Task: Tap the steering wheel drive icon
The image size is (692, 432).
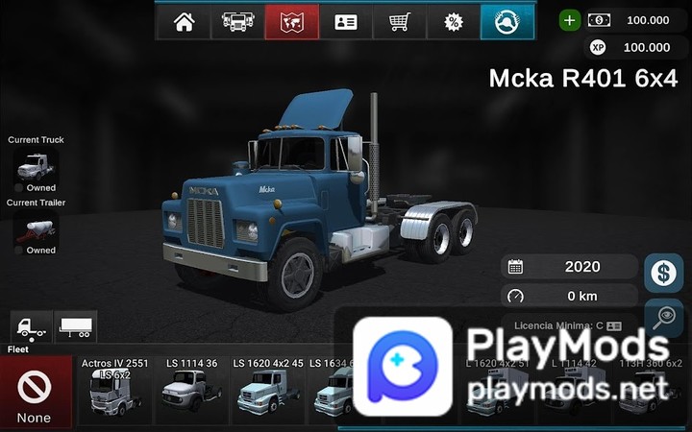Action: click(507, 21)
